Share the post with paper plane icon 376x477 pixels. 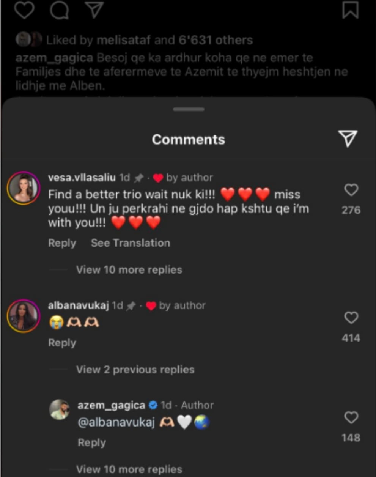pyautogui.click(x=94, y=9)
